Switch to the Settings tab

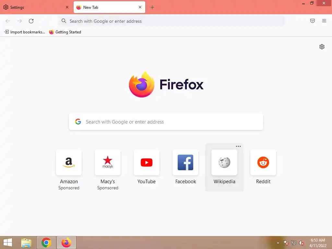coord(36,7)
